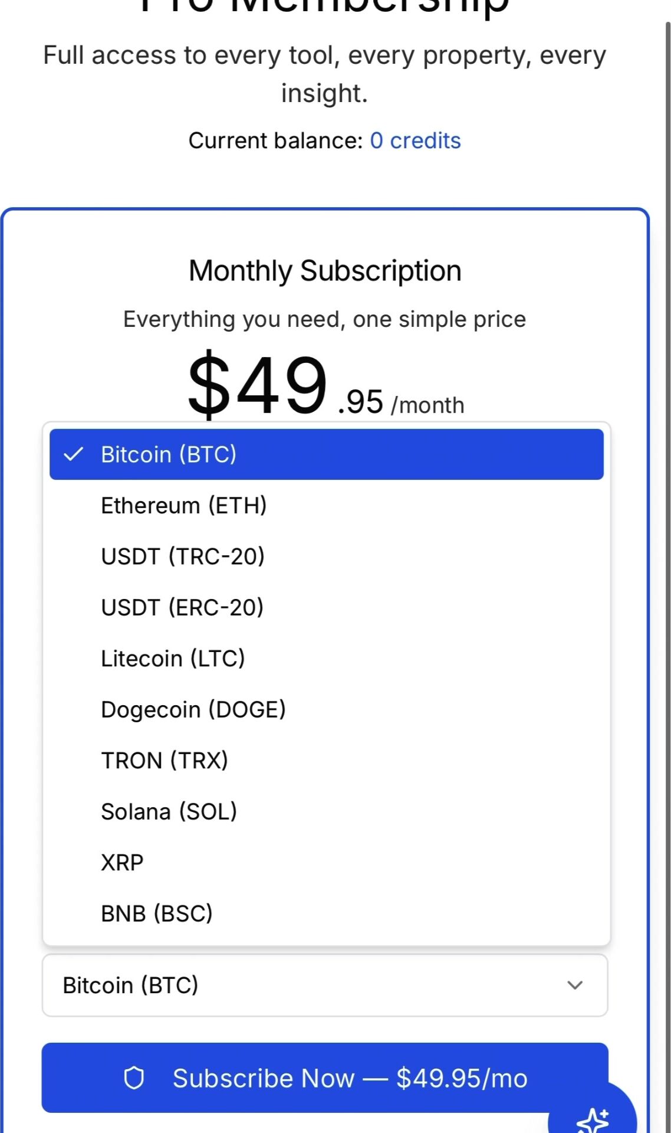Click the shield icon on the Subscribe button

134,1078
